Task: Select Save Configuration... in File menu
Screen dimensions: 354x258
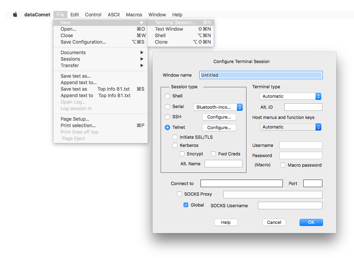Action: click(x=100, y=42)
